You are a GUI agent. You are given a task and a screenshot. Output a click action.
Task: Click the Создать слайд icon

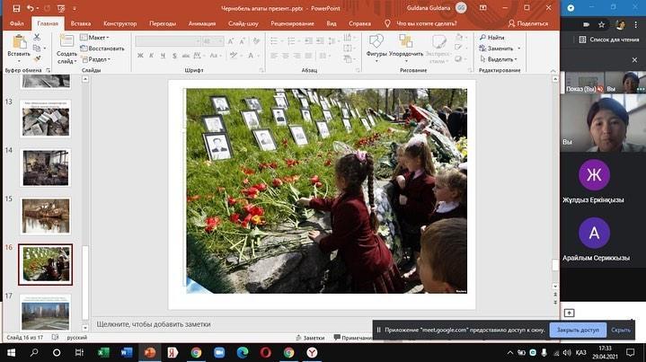66,43
